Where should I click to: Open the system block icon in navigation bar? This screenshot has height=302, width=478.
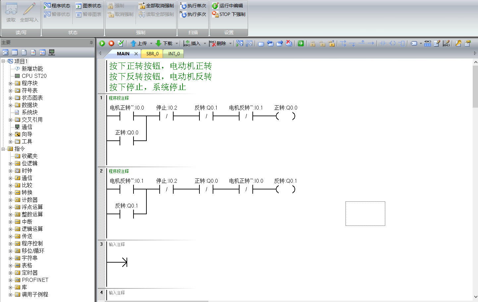(33, 52)
